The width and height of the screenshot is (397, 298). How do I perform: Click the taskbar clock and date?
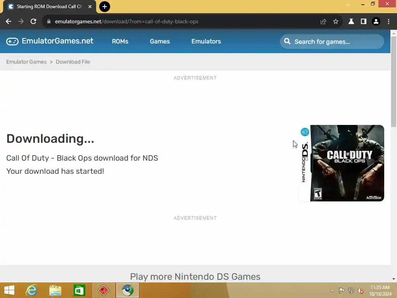[x=380, y=290]
